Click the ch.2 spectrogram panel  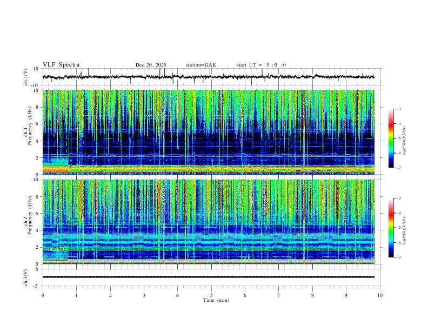coord(209,222)
